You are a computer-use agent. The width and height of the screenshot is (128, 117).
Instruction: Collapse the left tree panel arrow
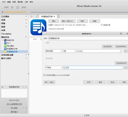(x=29, y=54)
